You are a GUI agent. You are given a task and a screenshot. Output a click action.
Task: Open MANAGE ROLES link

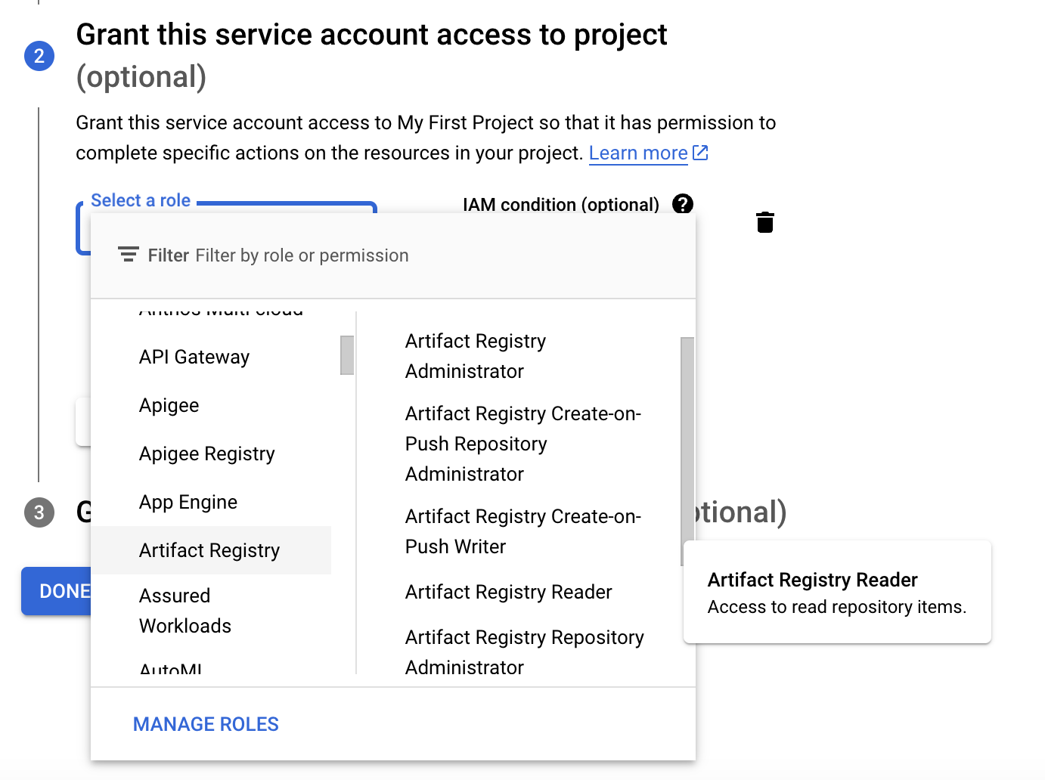click(206, 724)
